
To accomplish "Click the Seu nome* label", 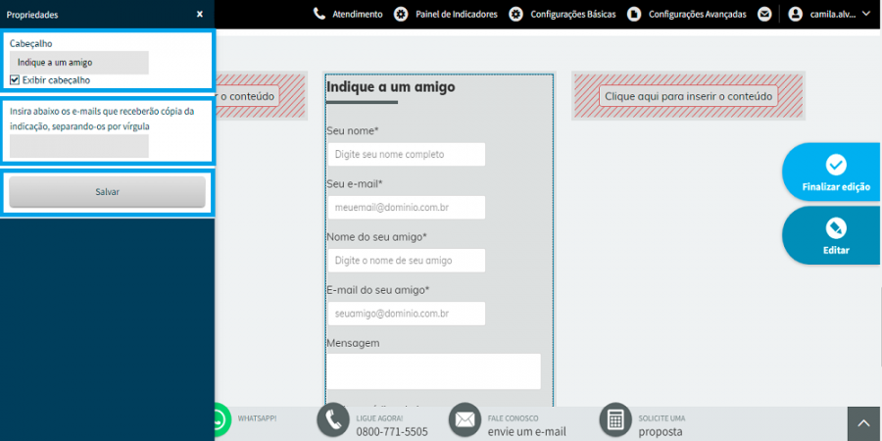I will [353, 131].
